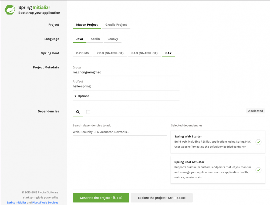Select Spring Boot 2.1.8 (SNAPSHOT) version
Screen dimensions: 270x205
pos(144,53)
